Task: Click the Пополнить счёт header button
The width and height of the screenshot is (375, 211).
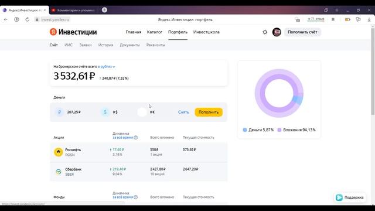Action: point(302,32)
